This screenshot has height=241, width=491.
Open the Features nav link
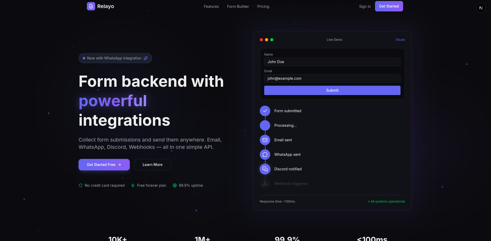click(211, 6)
